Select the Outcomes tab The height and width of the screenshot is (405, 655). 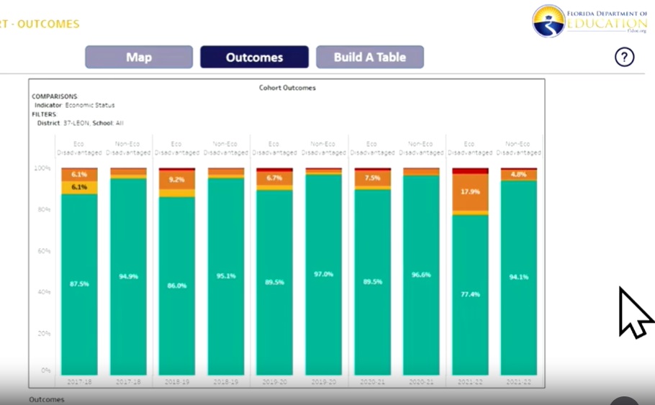tap(254, 58)
